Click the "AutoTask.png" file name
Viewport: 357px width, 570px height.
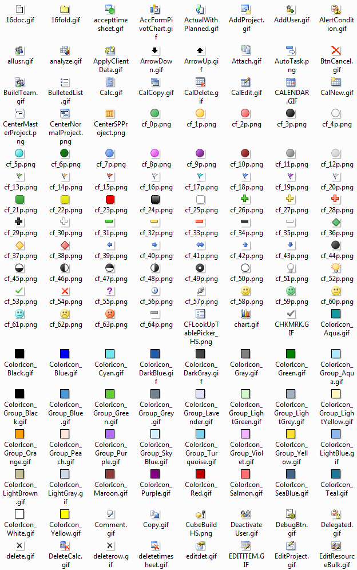[x=292, y=65]
